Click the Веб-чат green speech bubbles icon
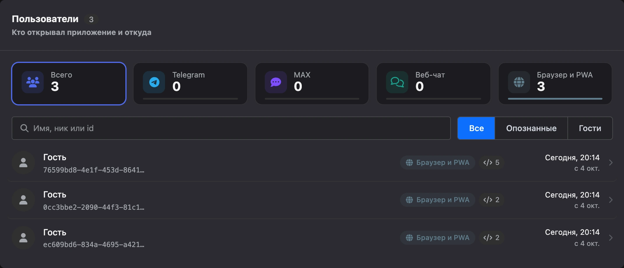624x268 pixels. tap(397, 82)
